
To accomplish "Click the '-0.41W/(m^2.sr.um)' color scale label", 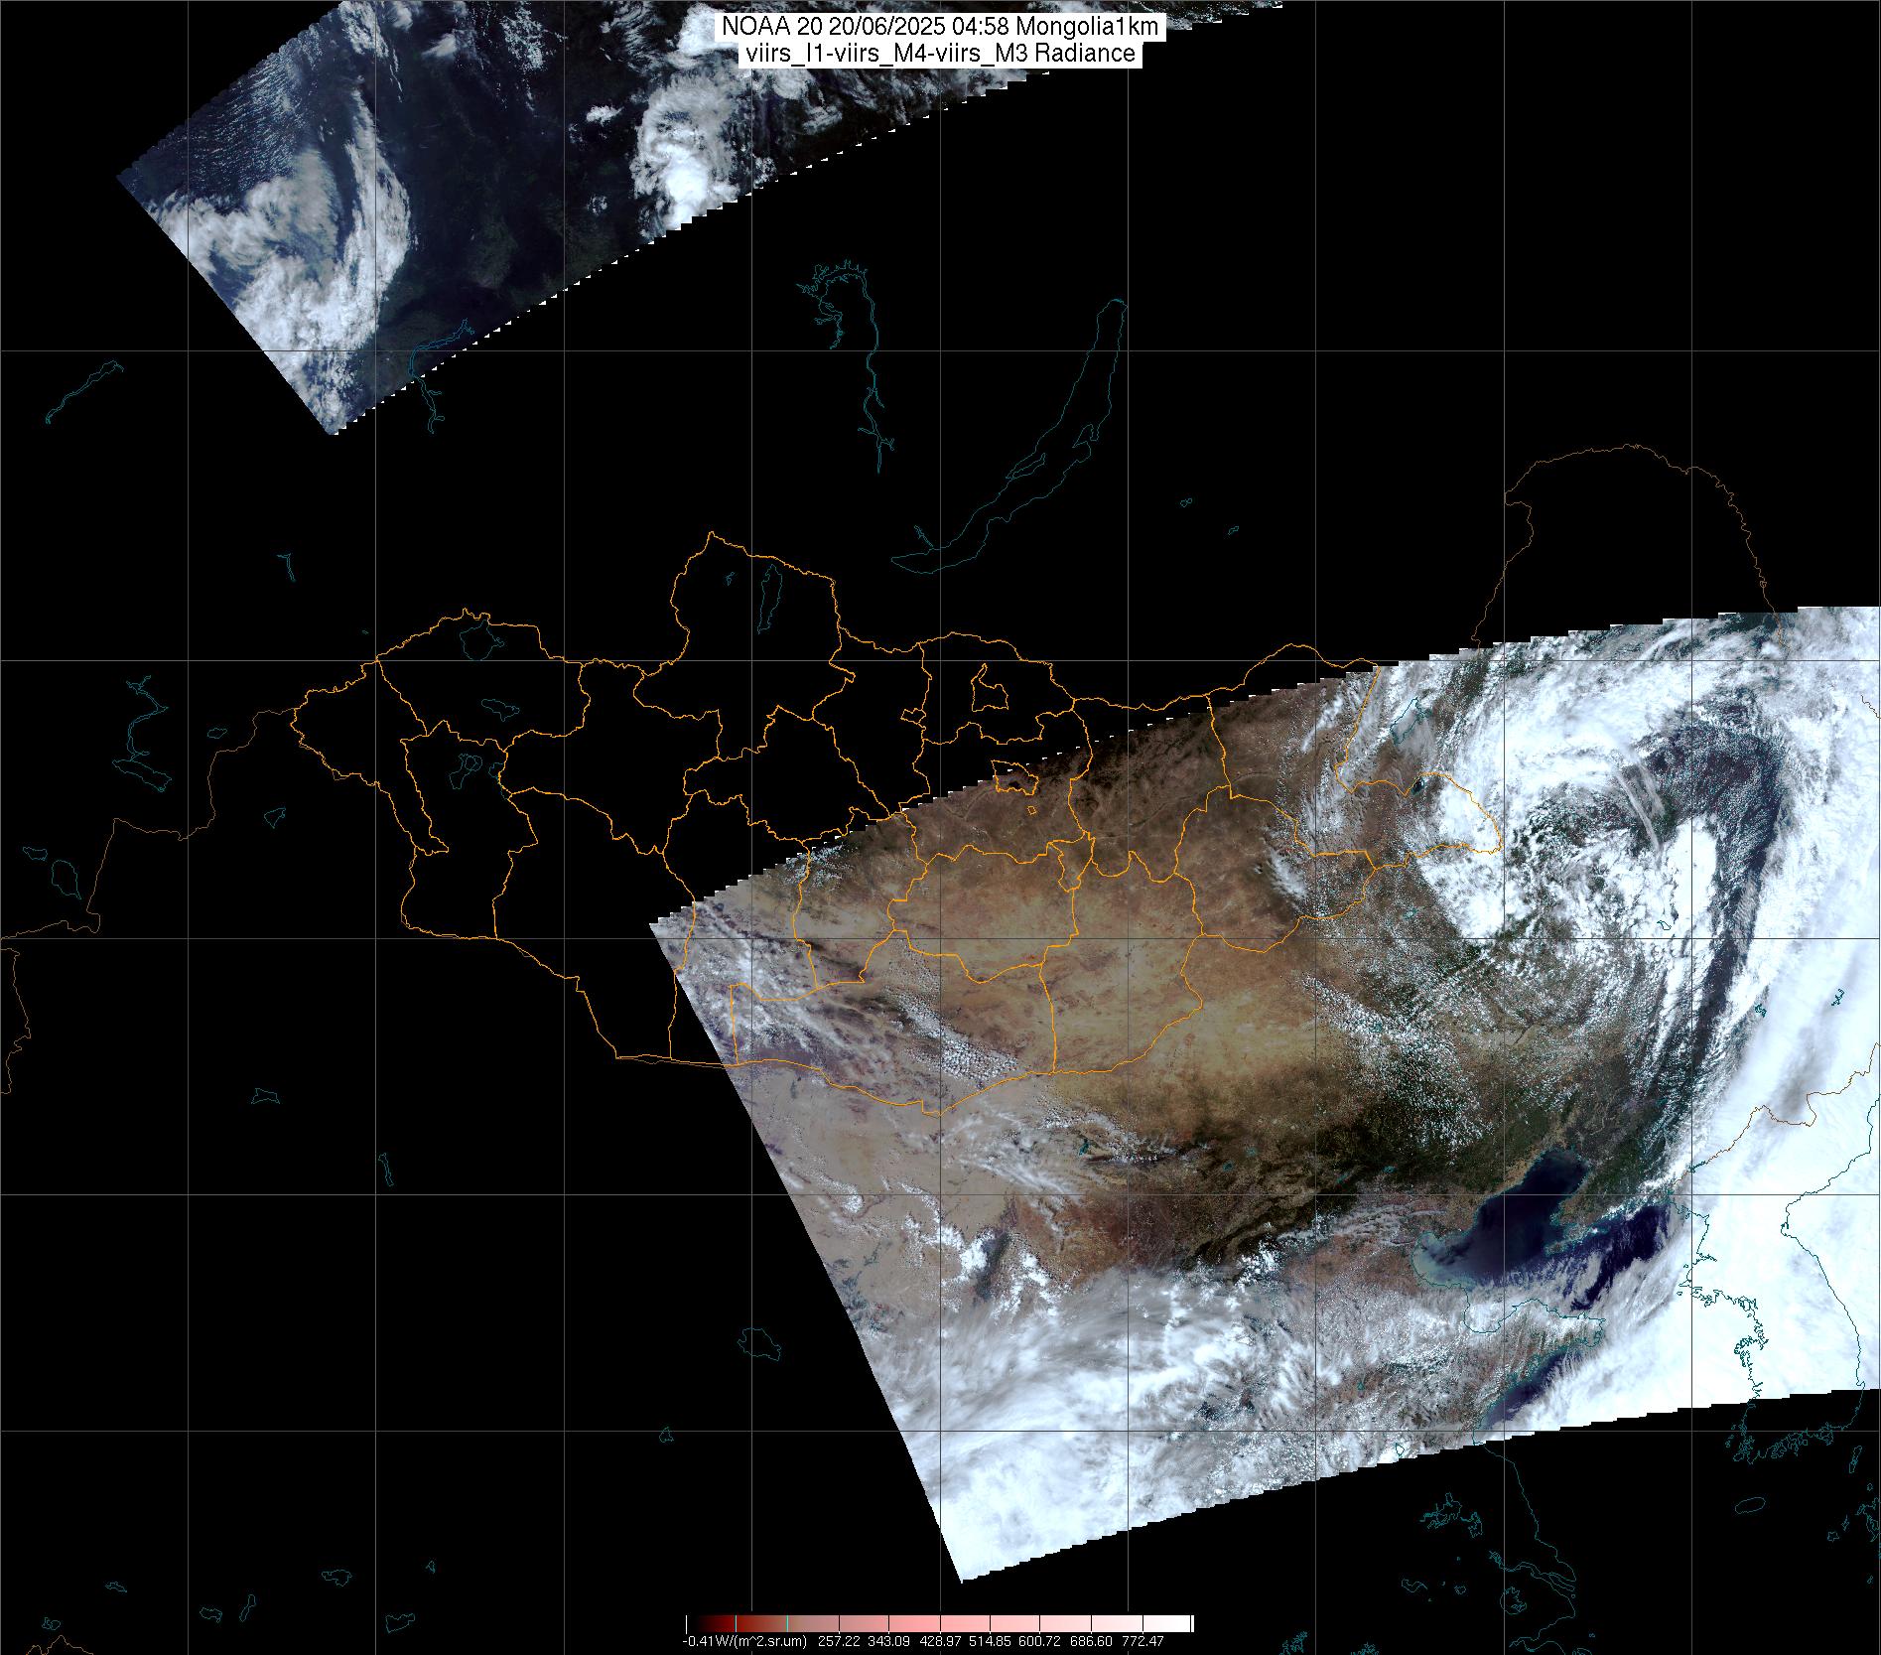I will 744,1641.
